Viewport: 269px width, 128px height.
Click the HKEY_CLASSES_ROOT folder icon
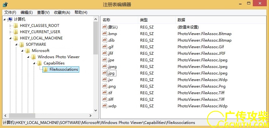16,26
